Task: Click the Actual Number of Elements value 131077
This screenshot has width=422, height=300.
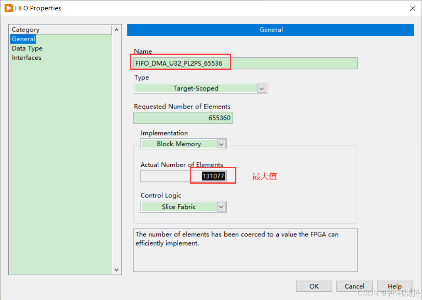Action: pos(213,176)
